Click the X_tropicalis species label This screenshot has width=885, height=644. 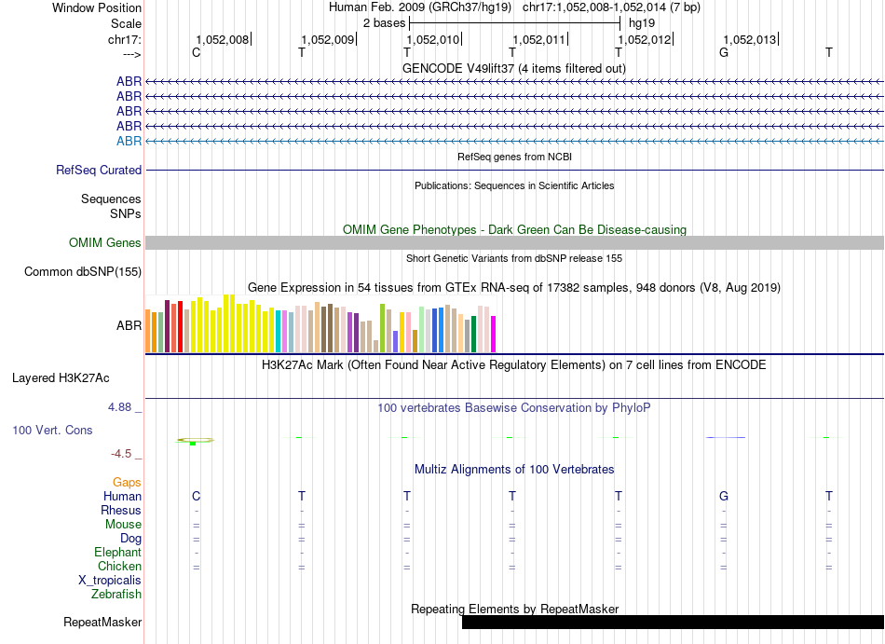[110, 581]
